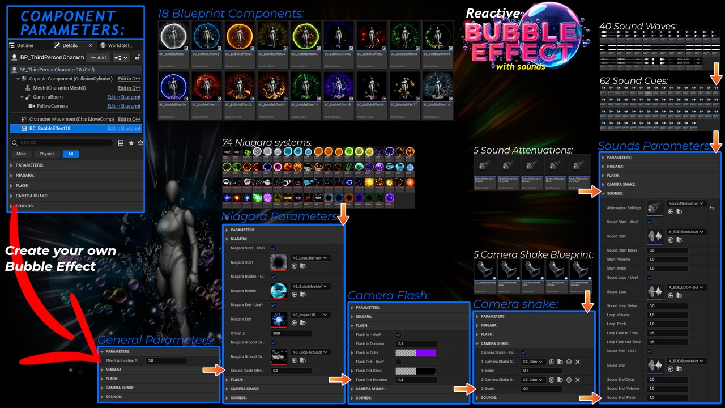
Task: Use selected asset for Attenuation Settings
Action: 671,211
